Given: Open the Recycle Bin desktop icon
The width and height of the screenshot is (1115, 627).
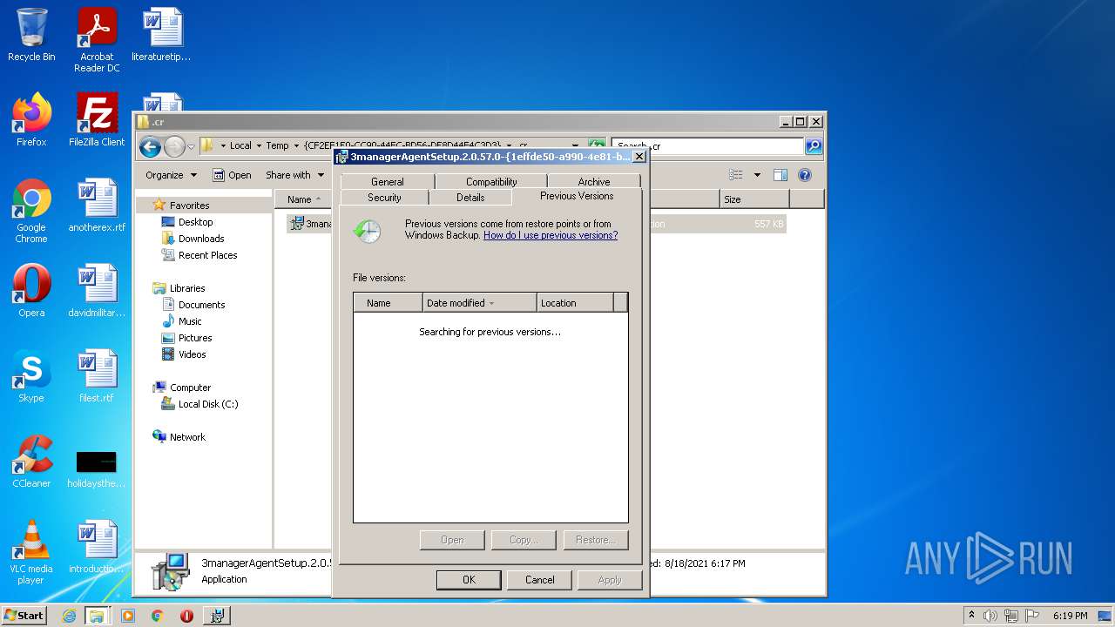Looking at the screenshot, I should click(x=31, y=35).
